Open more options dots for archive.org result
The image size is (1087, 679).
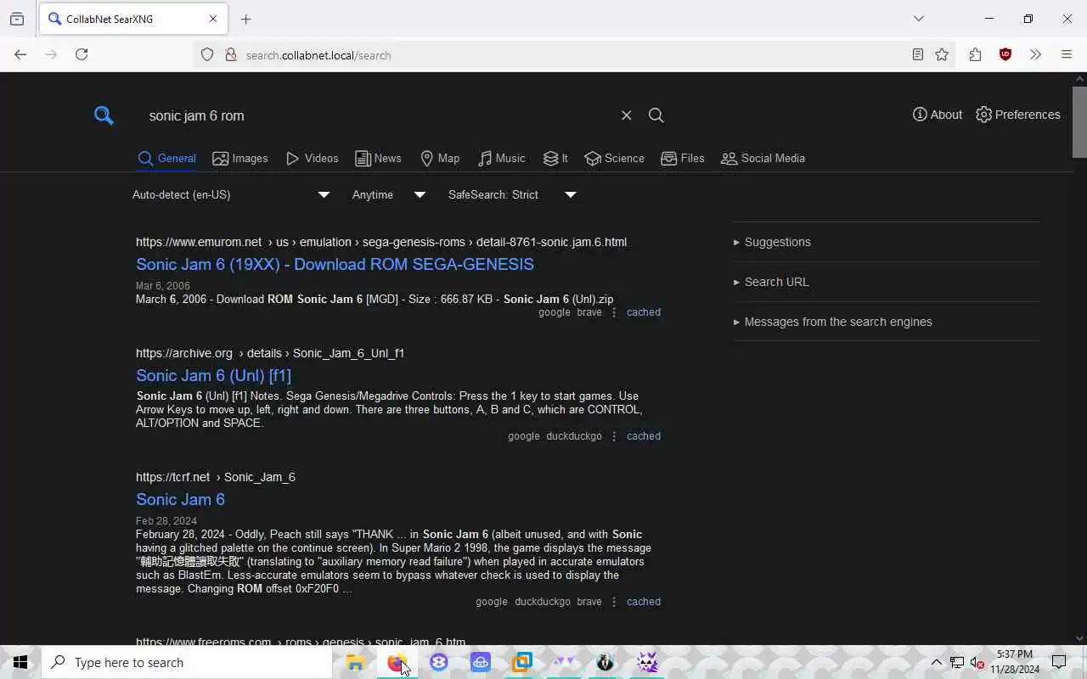click(614, 436)
